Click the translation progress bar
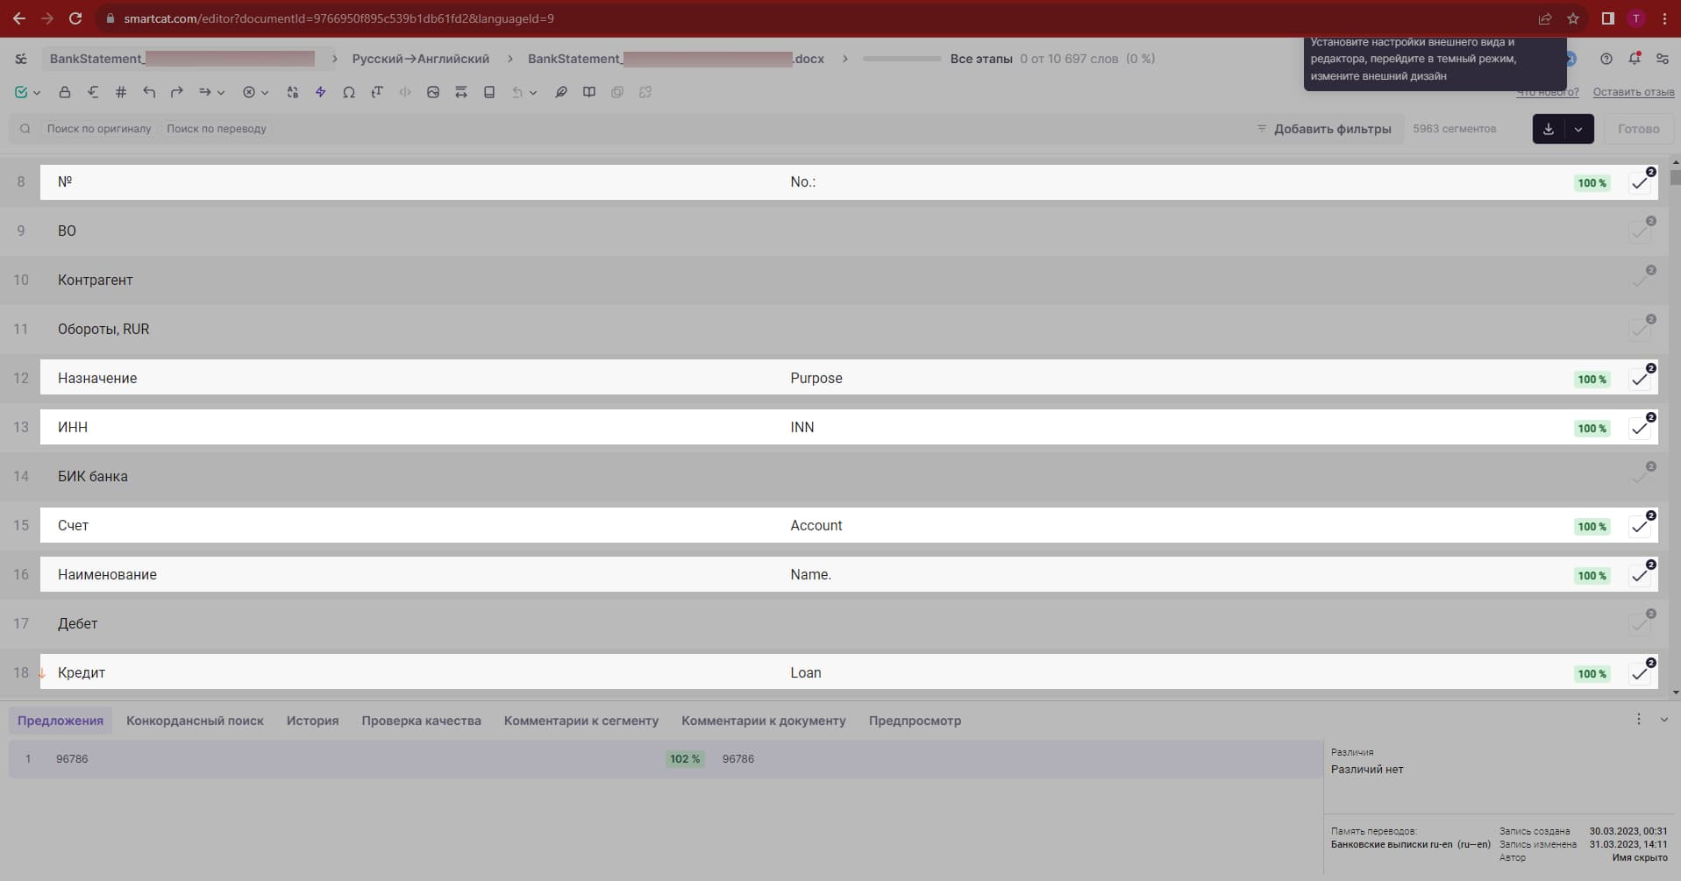Viewport: 1681px width, 881px height. 901,59
